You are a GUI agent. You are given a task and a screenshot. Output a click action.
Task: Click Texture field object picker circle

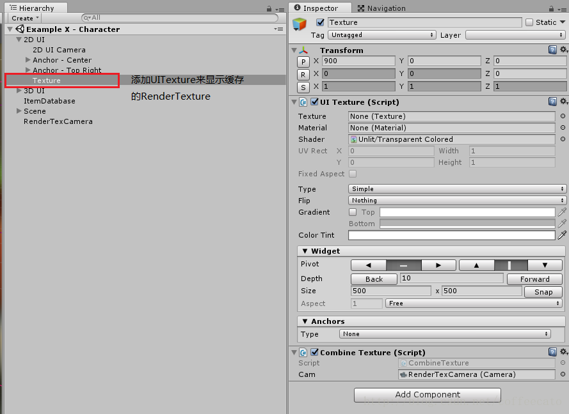tap(563, 116)
